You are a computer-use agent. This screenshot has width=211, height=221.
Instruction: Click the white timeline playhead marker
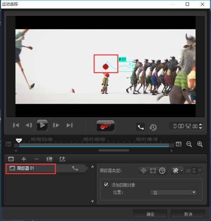pyautogui.click(x=19, y=140)
